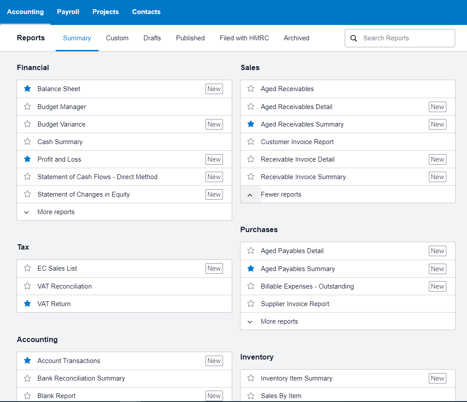Open the Inventory Item Summary report
Viewport: 467px width, 402px height.
coord(297,378)
